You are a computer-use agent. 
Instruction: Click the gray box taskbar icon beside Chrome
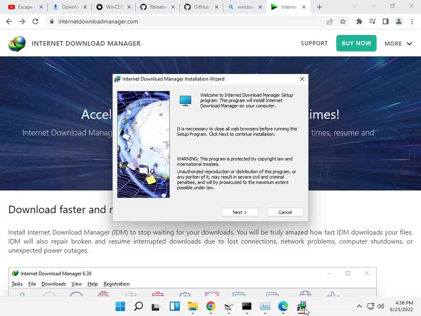click(x=229, y=306)
